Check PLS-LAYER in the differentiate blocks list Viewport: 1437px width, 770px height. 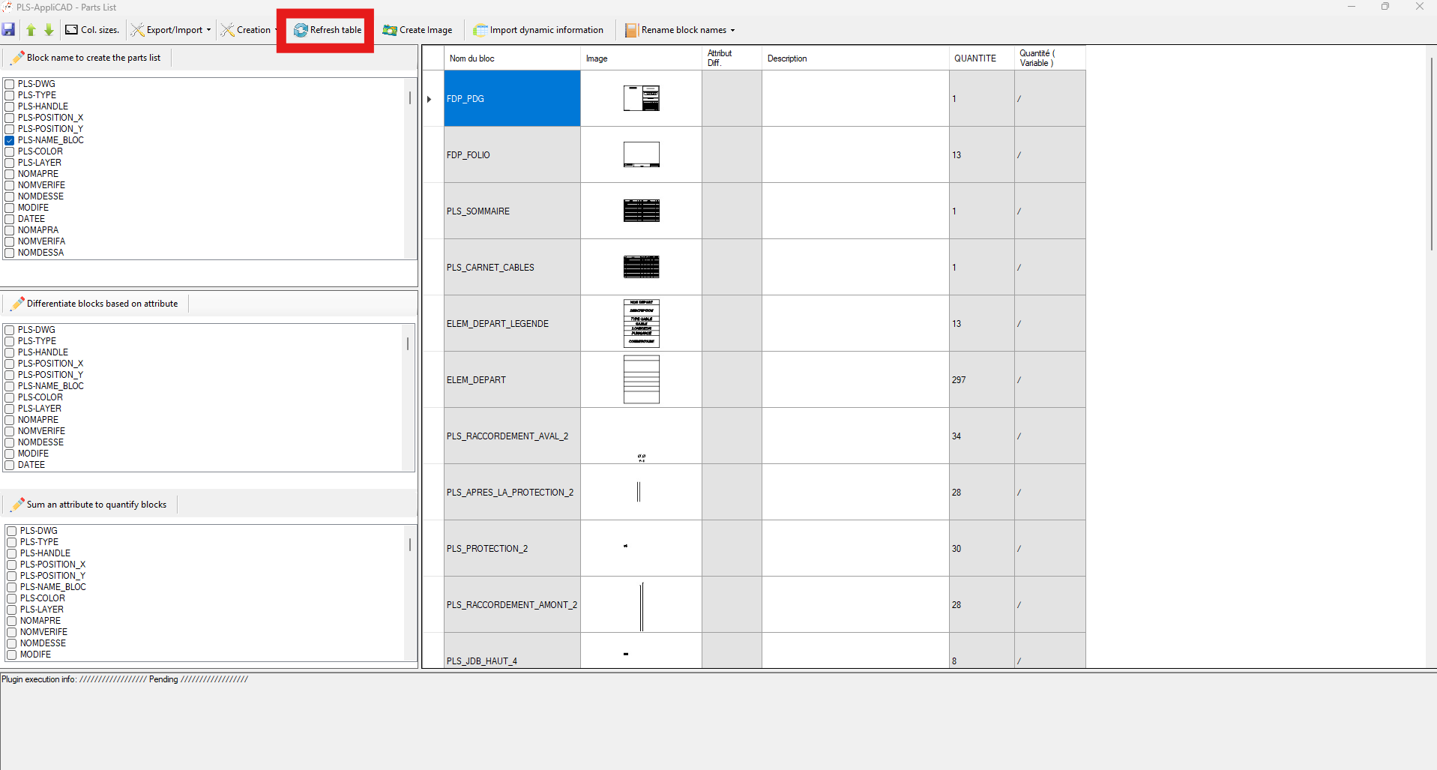[10, 409]
